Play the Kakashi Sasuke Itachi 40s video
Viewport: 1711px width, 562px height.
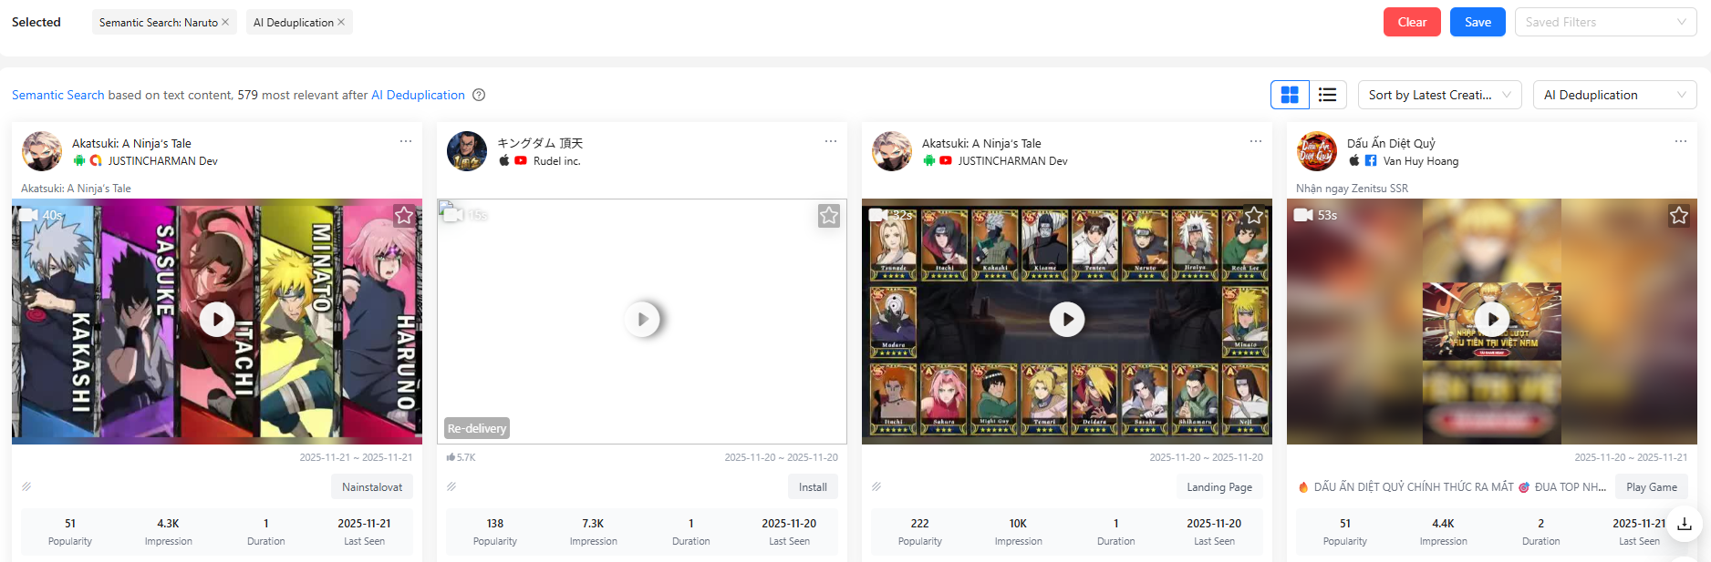(x=217, y=319)
